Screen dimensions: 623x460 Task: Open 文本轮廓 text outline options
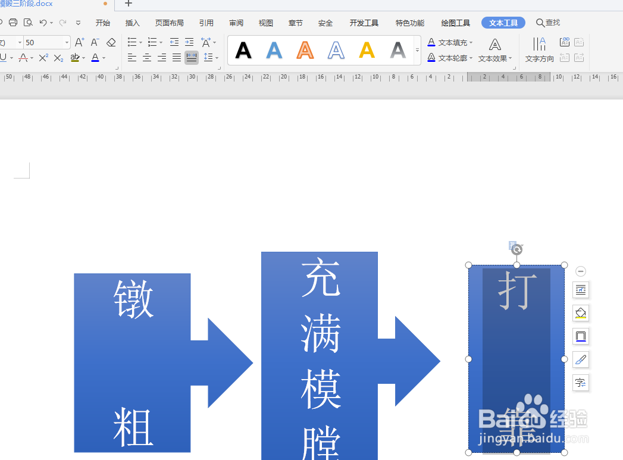coord(450,58)
